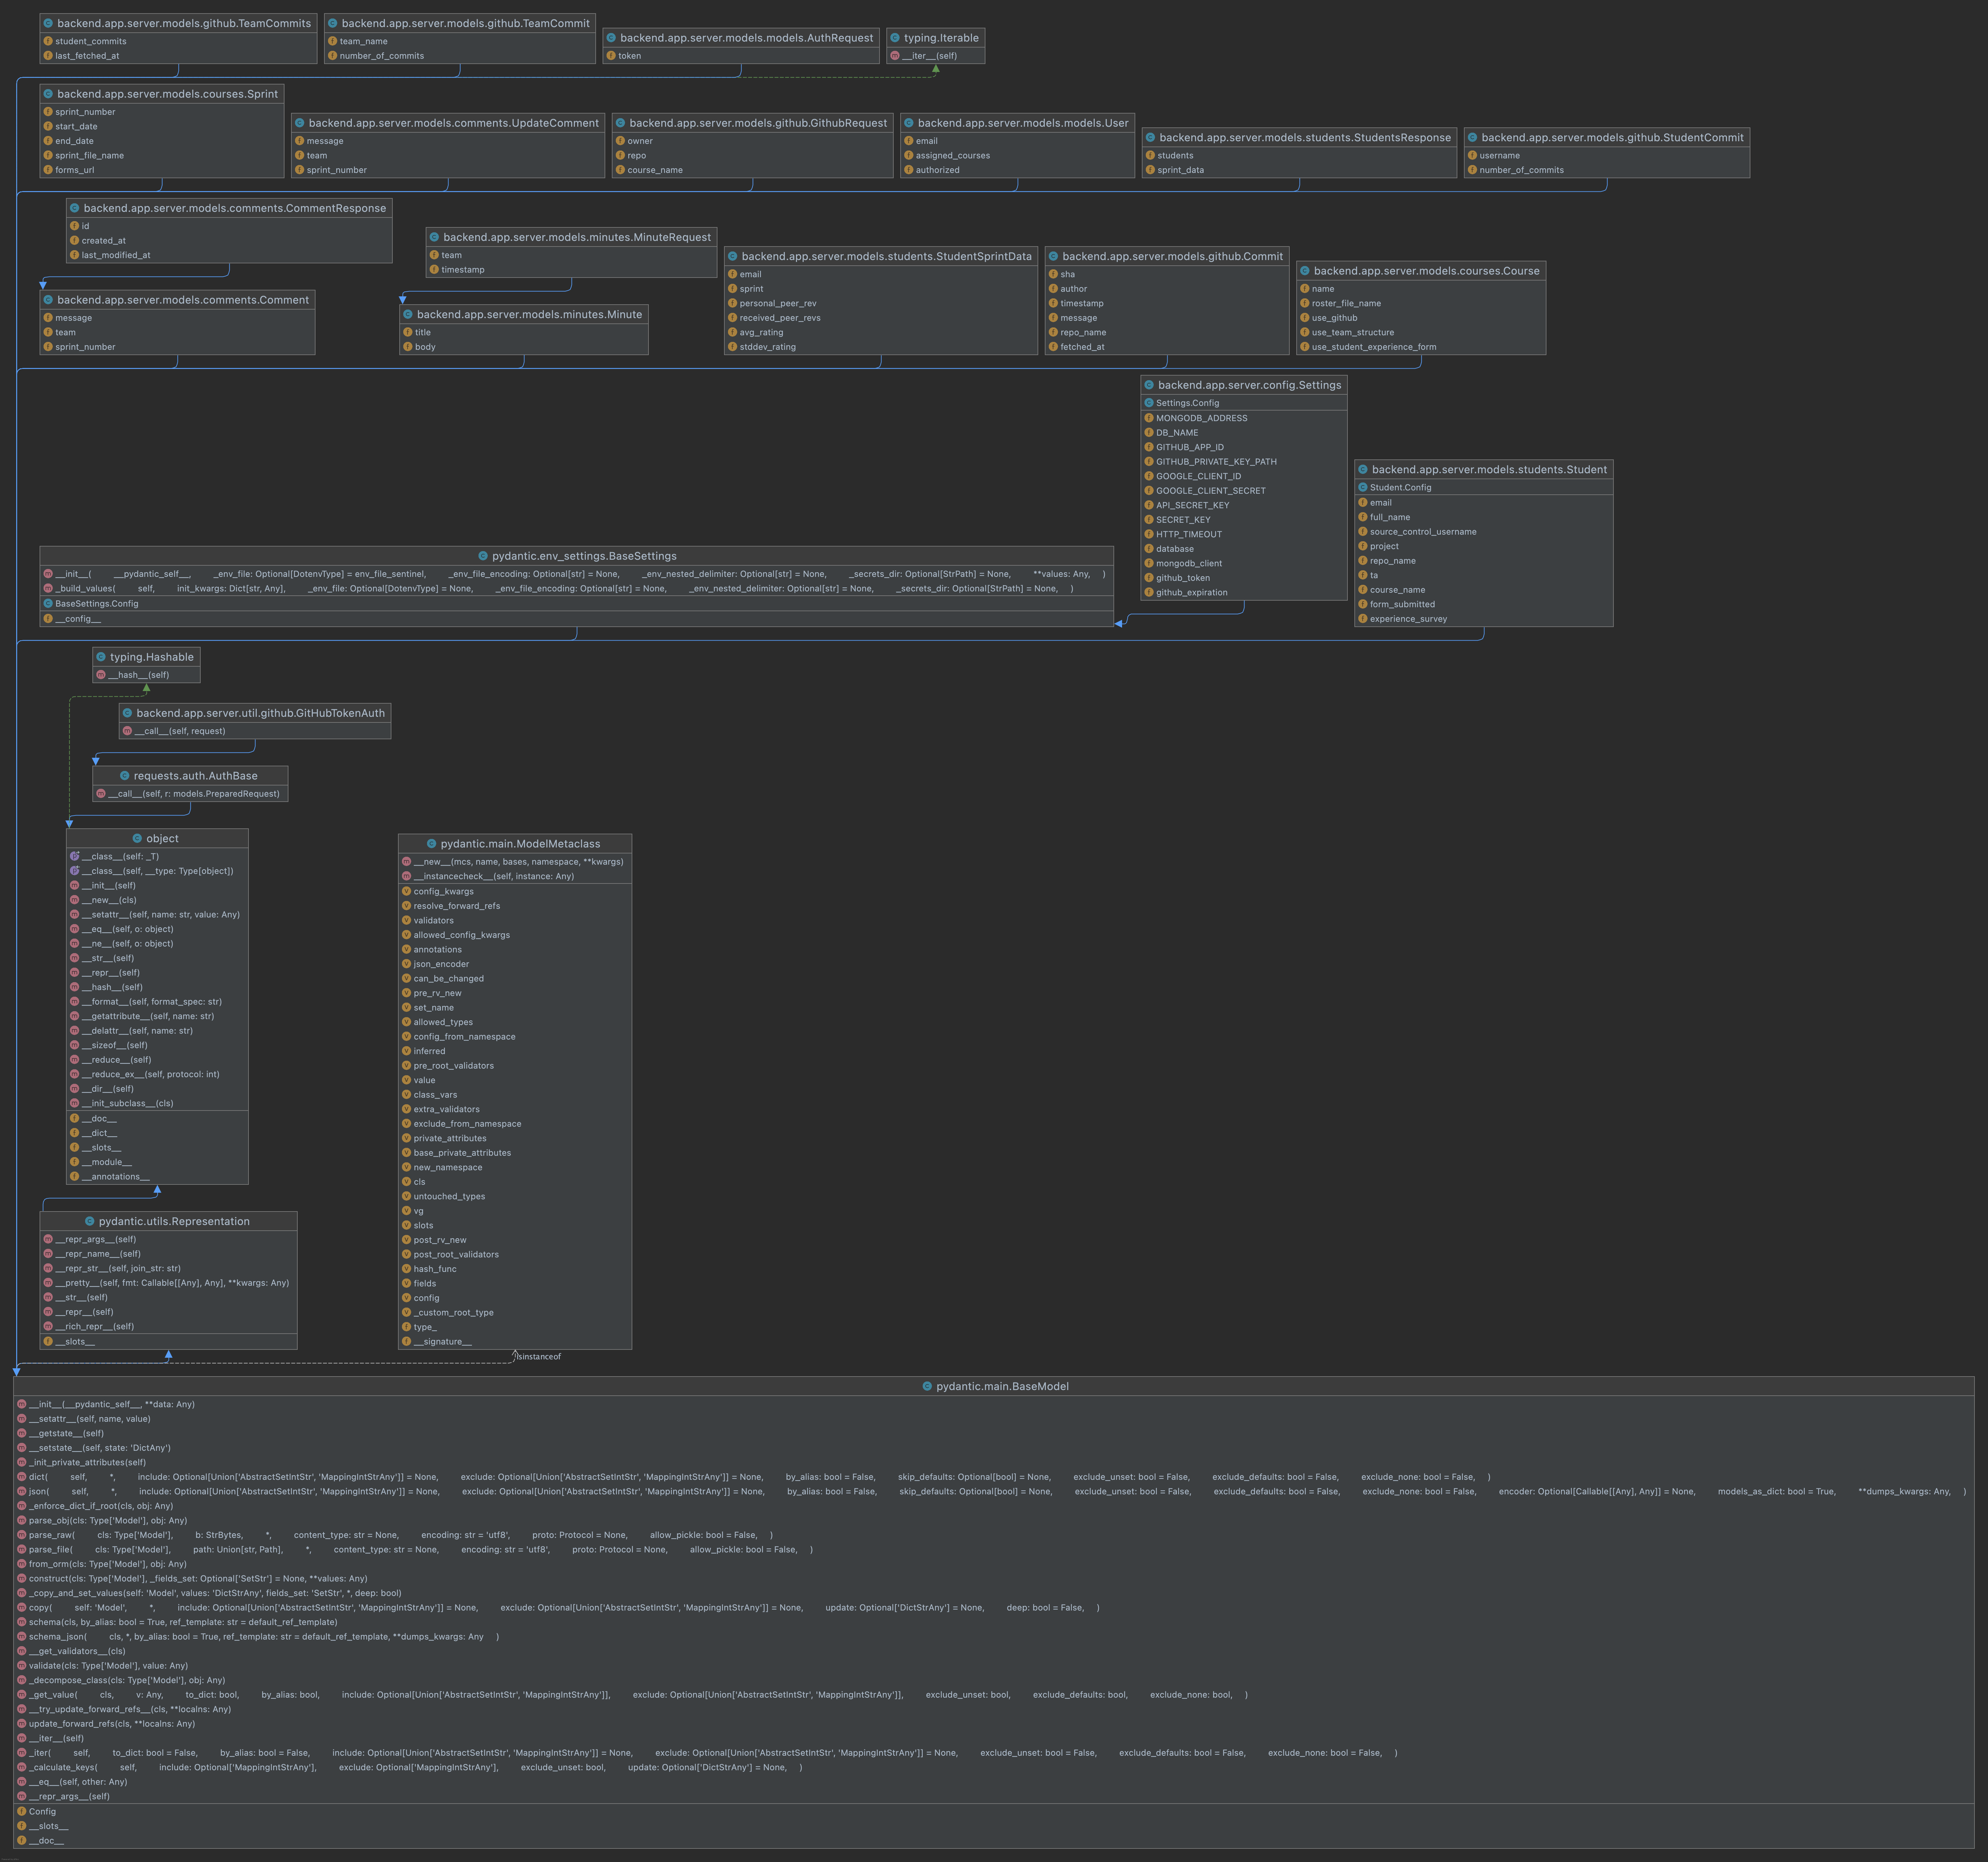Click the class icon of UpdateComment node
This screenshot has width=1988, height=1862.
299,123
